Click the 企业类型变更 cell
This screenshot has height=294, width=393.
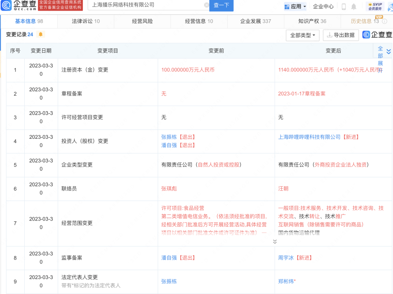coord(108,165)
